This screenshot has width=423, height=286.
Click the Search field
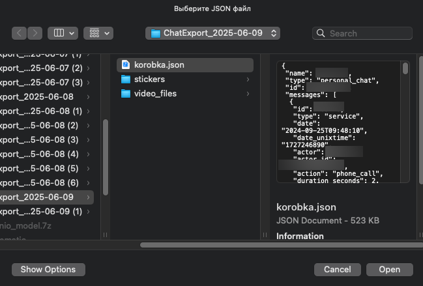point(362,33)
